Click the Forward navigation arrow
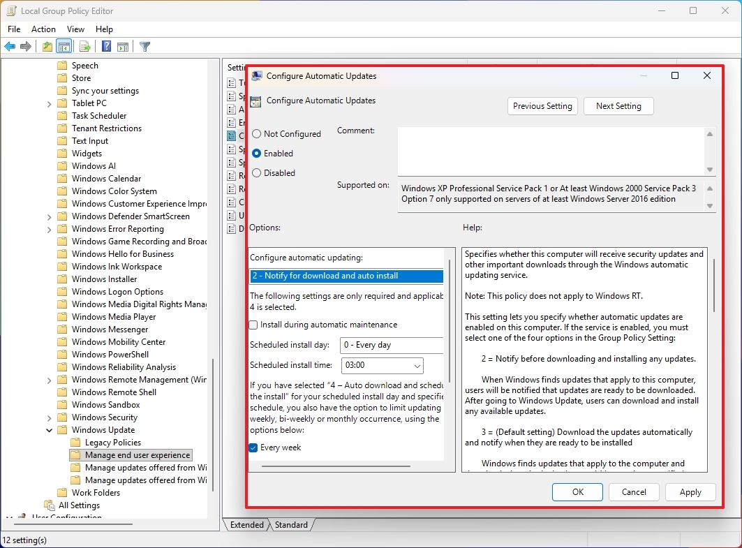Viewport: 742px width, 548px height. [x=26, y=46]
